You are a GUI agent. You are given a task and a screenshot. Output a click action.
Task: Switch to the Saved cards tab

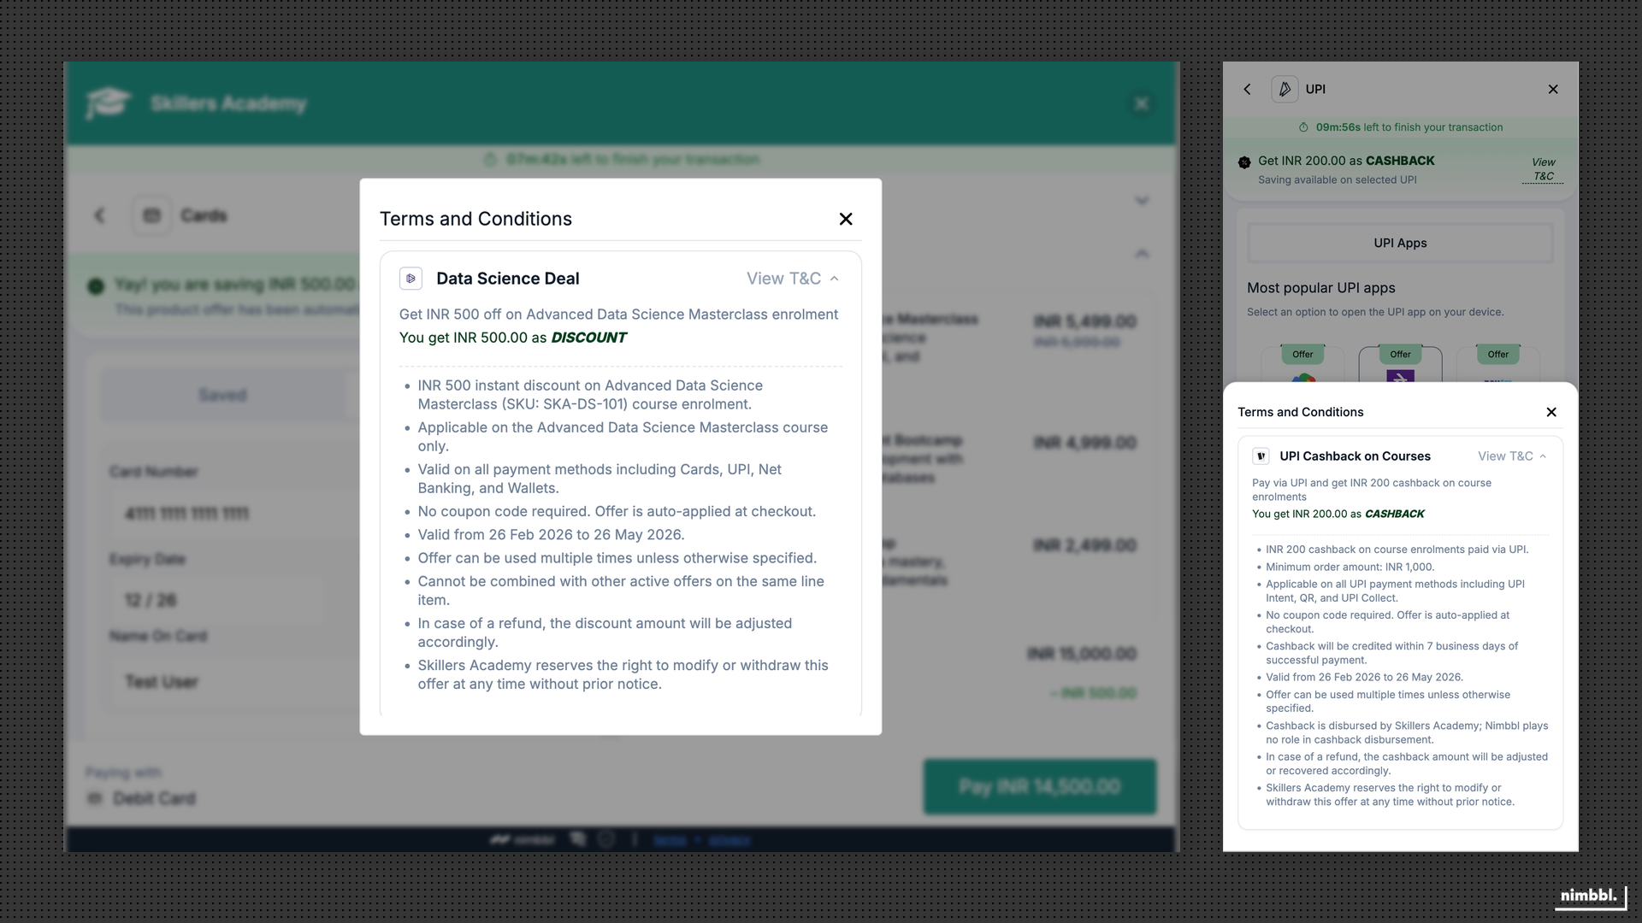(222, 394)
